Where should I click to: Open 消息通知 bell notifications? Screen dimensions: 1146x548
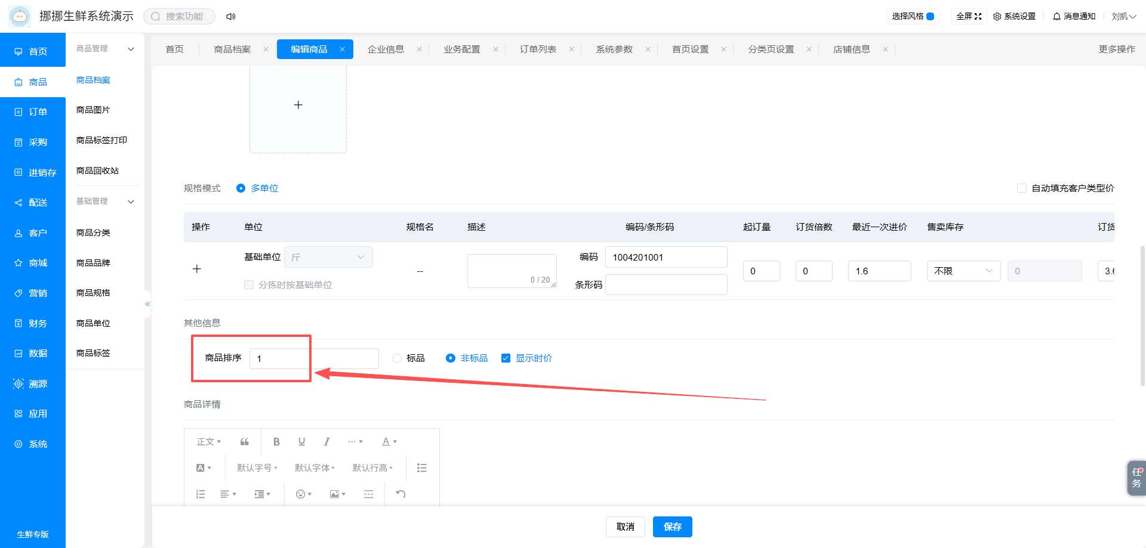pos(1074,17)
